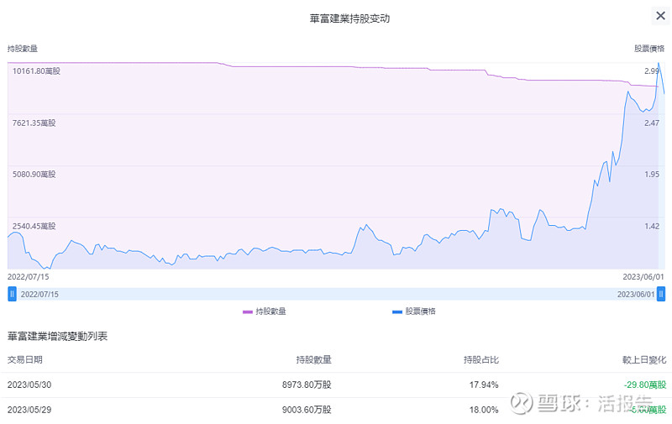Click the 2023/06/01 chart end date label
Image resolution: width=672 pixels, height=424 pixels.
(x=643, y=277)
